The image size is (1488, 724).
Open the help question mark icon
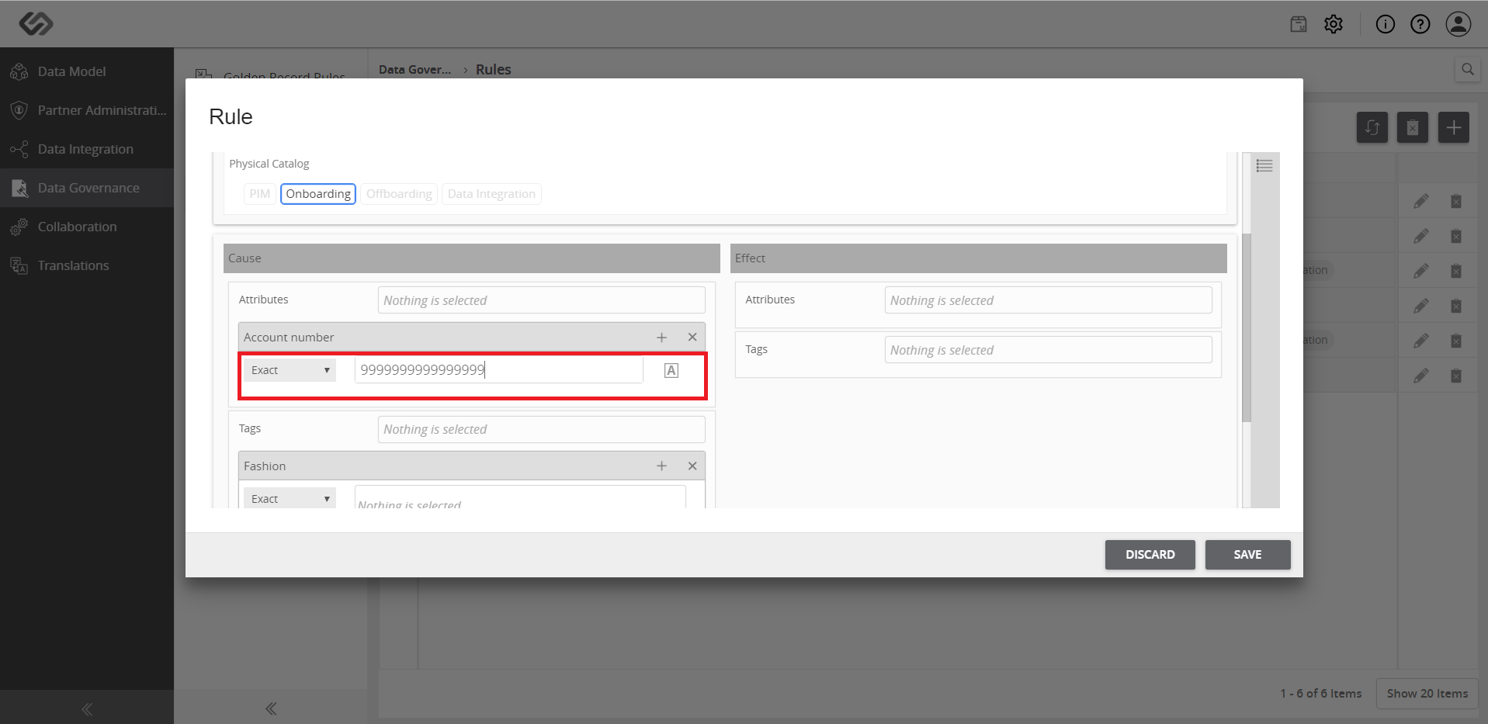[1420, 24]
